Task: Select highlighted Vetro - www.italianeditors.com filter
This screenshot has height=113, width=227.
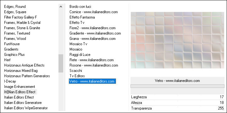Action: click(x=92, y=81)
